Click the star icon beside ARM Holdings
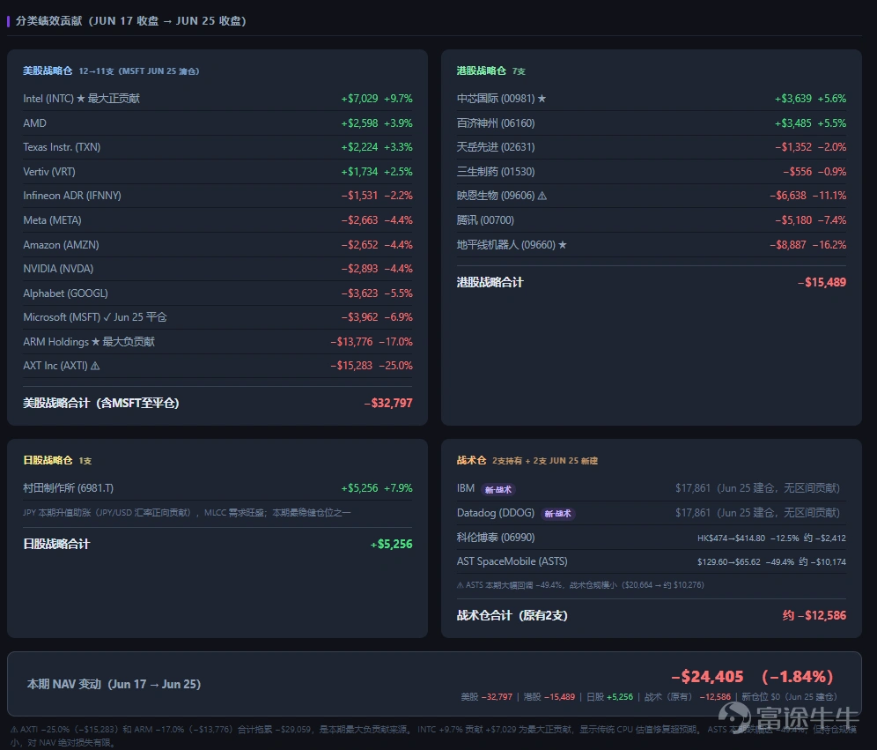The height and width of the screenshot is (750, 877). 95,341
